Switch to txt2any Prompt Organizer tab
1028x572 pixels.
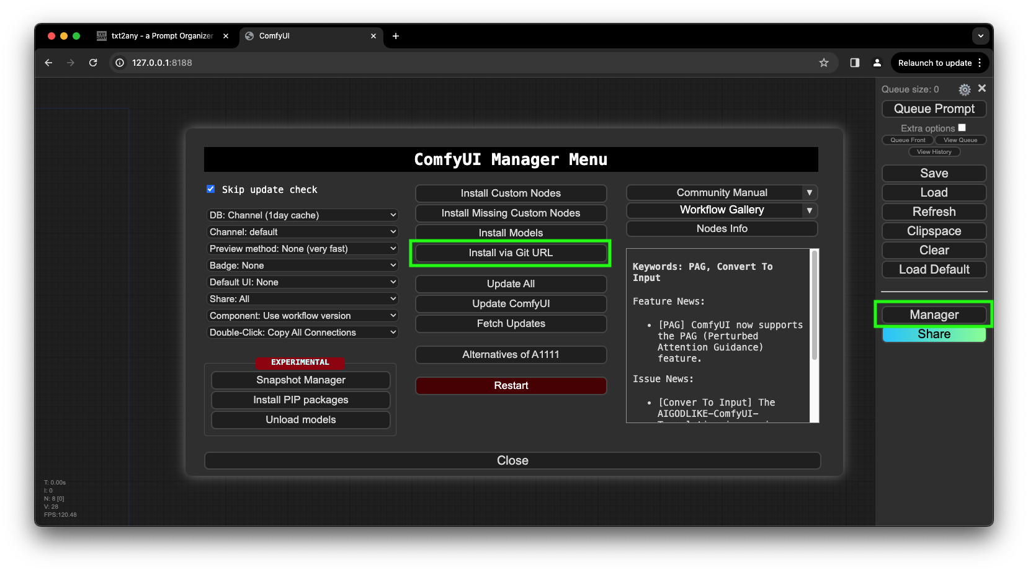pos(161,36)
